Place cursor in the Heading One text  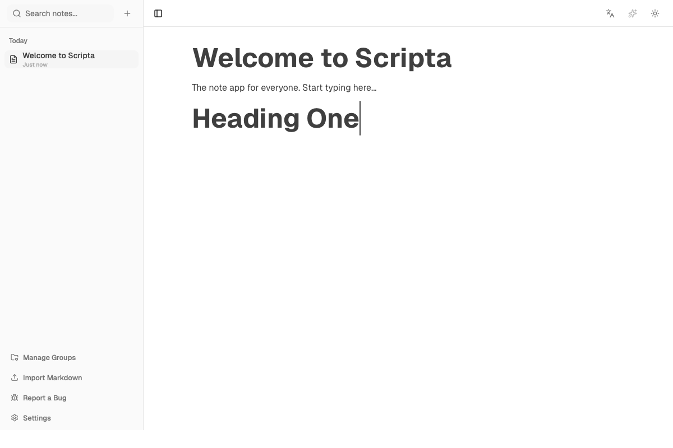275,118
